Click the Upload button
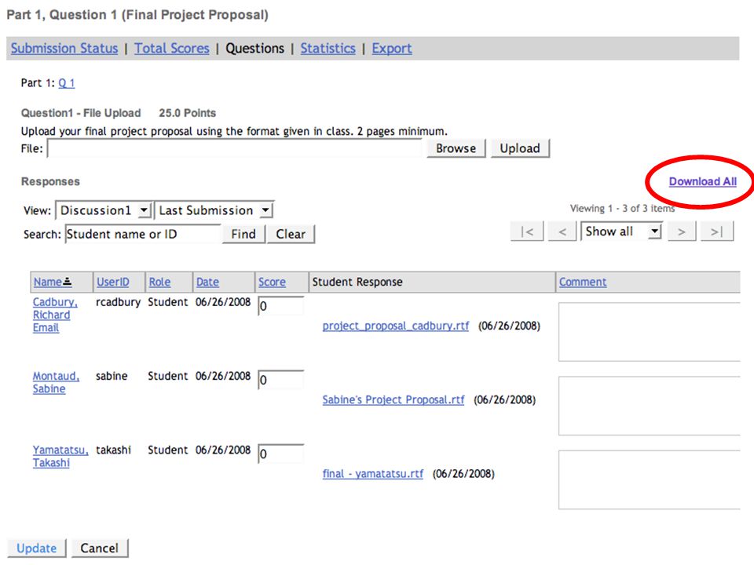 (520, 148)
